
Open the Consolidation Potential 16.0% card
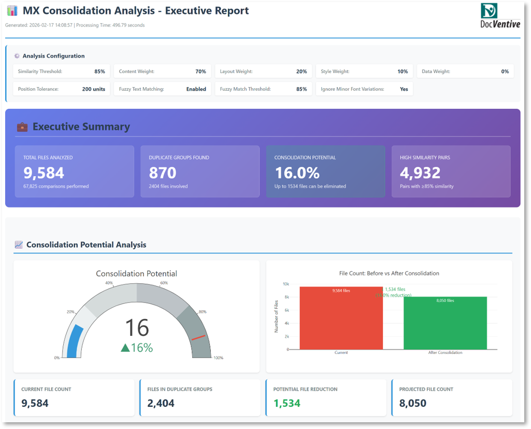[x=325, y=171]
